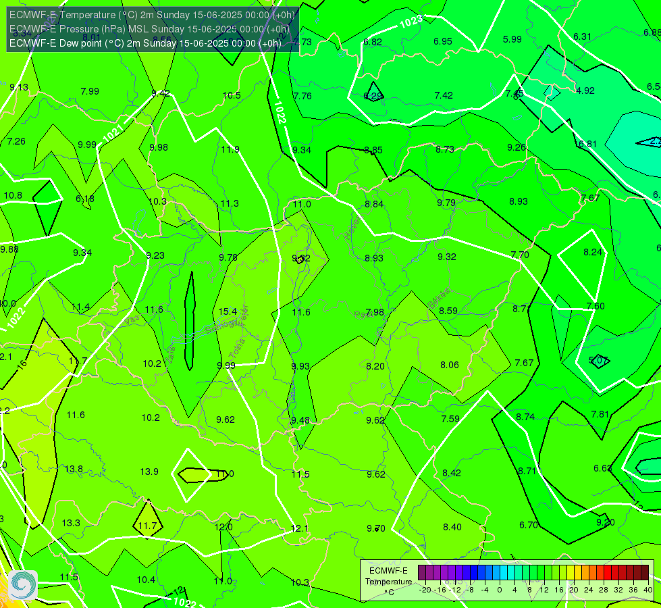Screen dimensions: 661x608
Task: Click the ECMWF swirl logo icon
Action: 23,584
